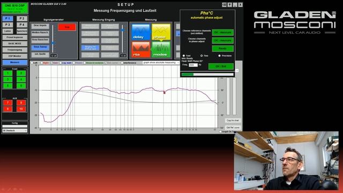Click the Speichern button
This screenshot has width=343, height=193.
coord(22,31)
